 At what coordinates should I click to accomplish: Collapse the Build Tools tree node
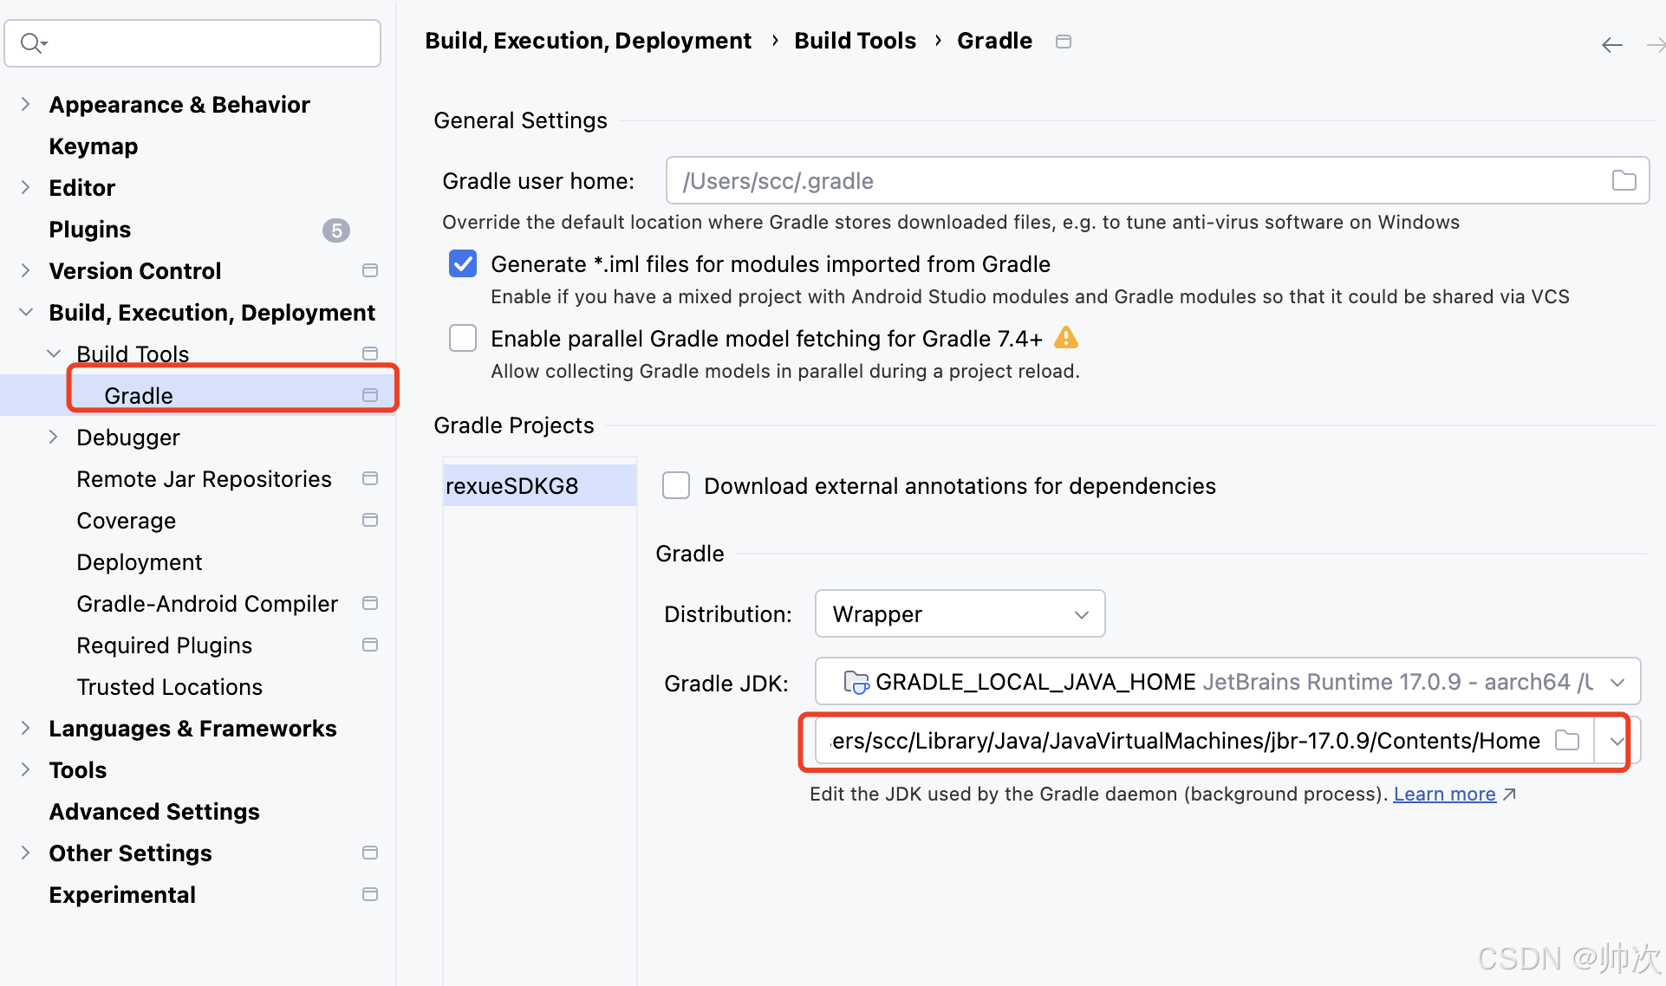(54, 354)
